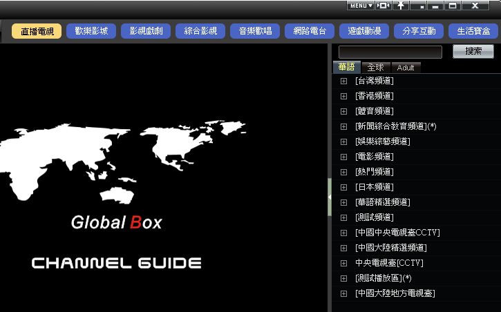Viewport: 501px width, 312px height.
Task: Select the [日本頻道] label
Action: [374, 187]
